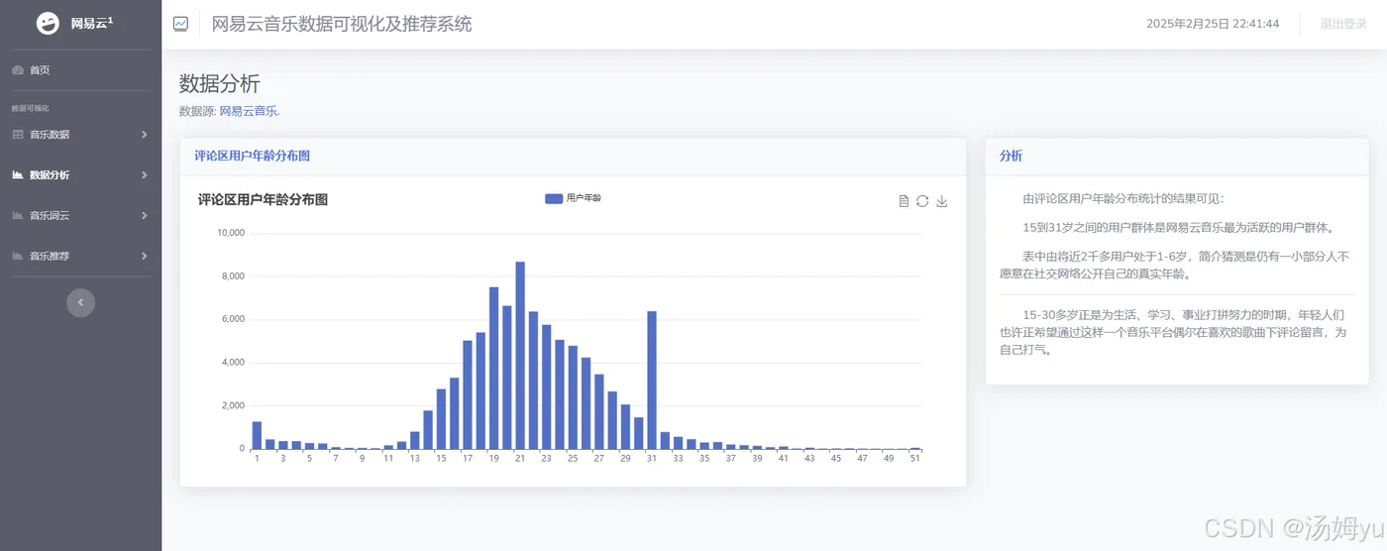Click the x-axis label 13

(414, 459)
